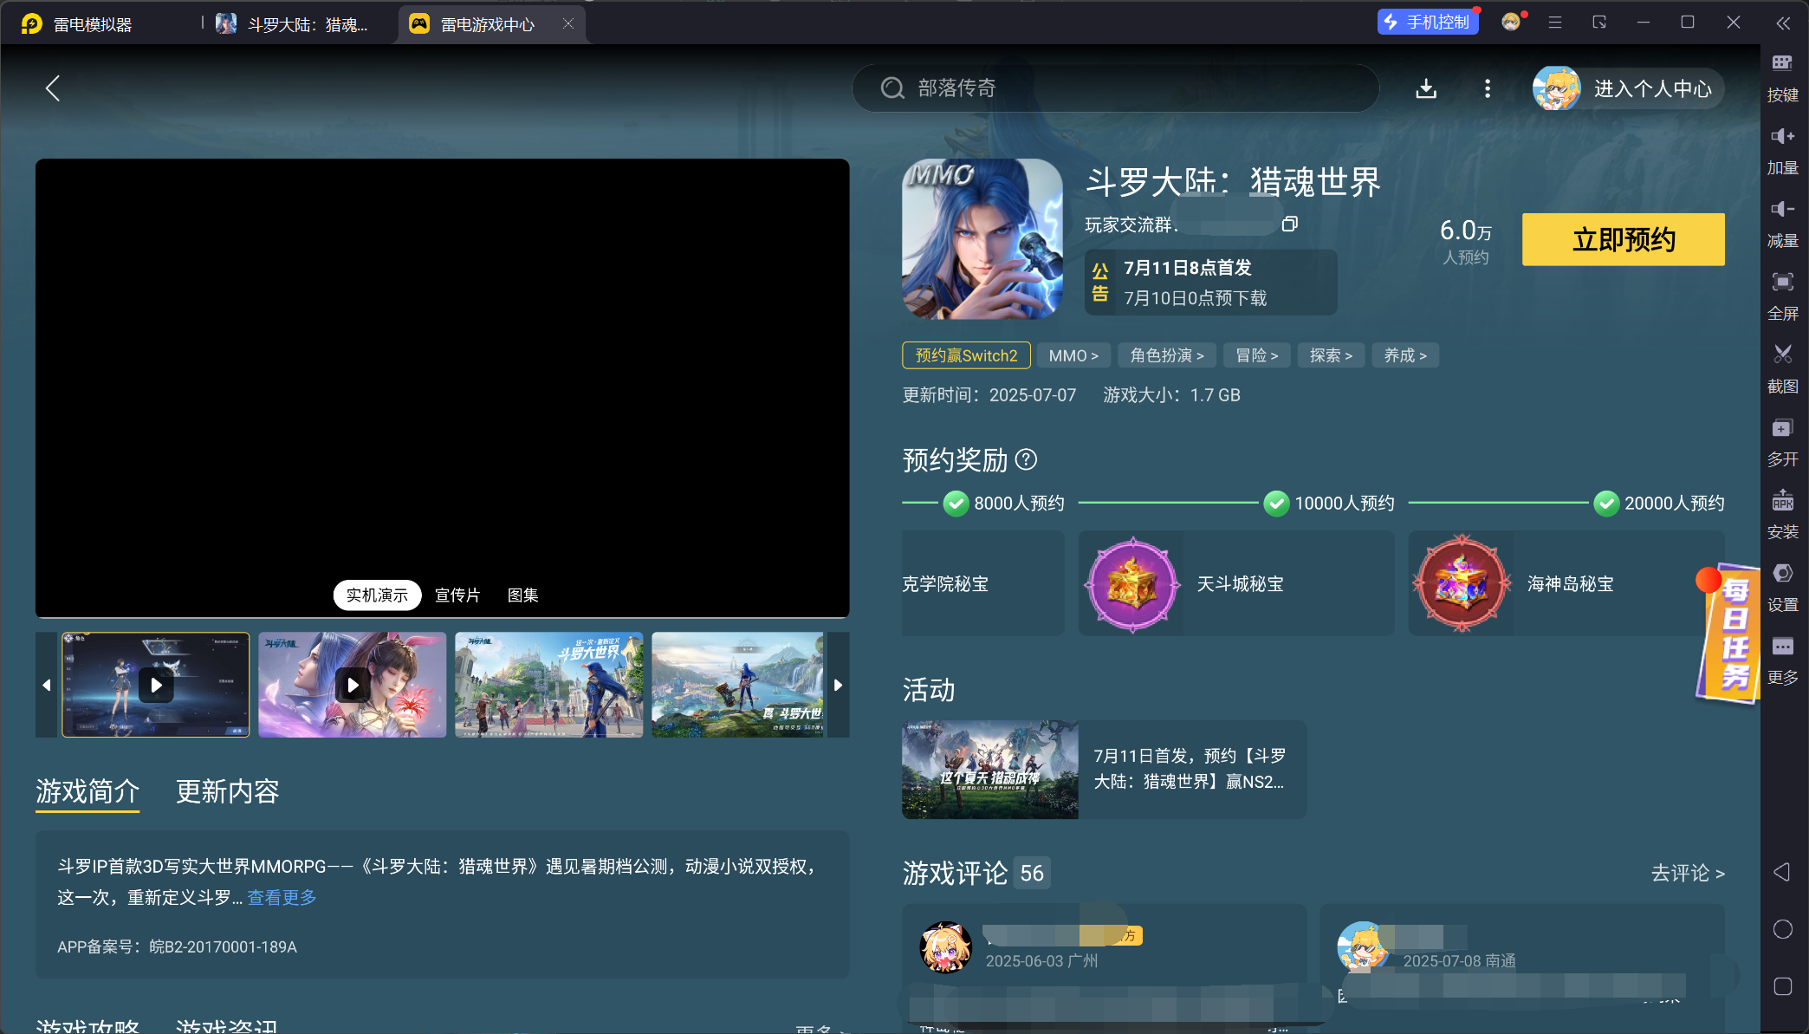Click the user avatar in title bar
Image resolution: width=1809 pixels, height=1034 pixels.
tap(1511, 23)
